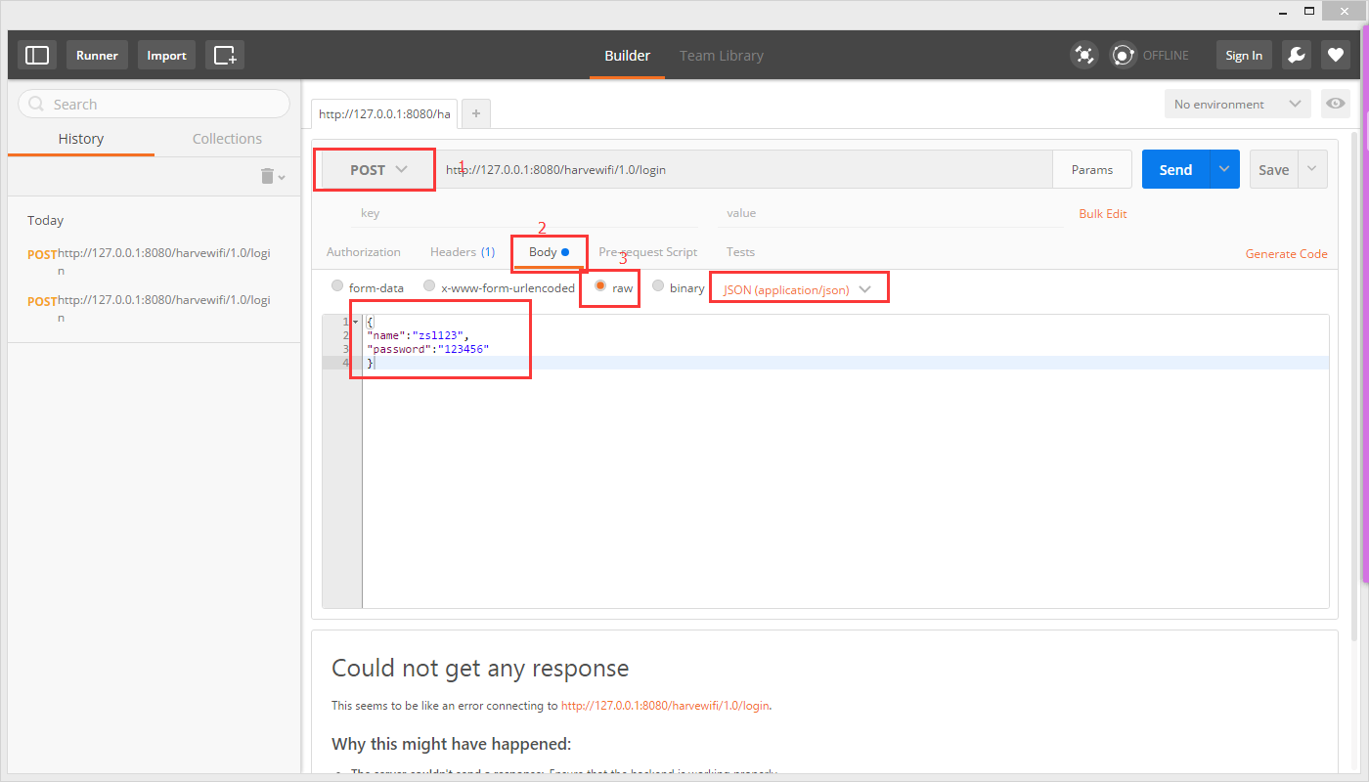Click the new window icon
The width and height of the screenshot is (1369, 782).
(225, 56)
